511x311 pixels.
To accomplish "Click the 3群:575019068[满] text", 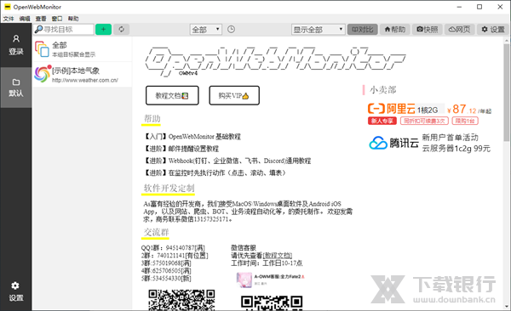I will 166,263.
